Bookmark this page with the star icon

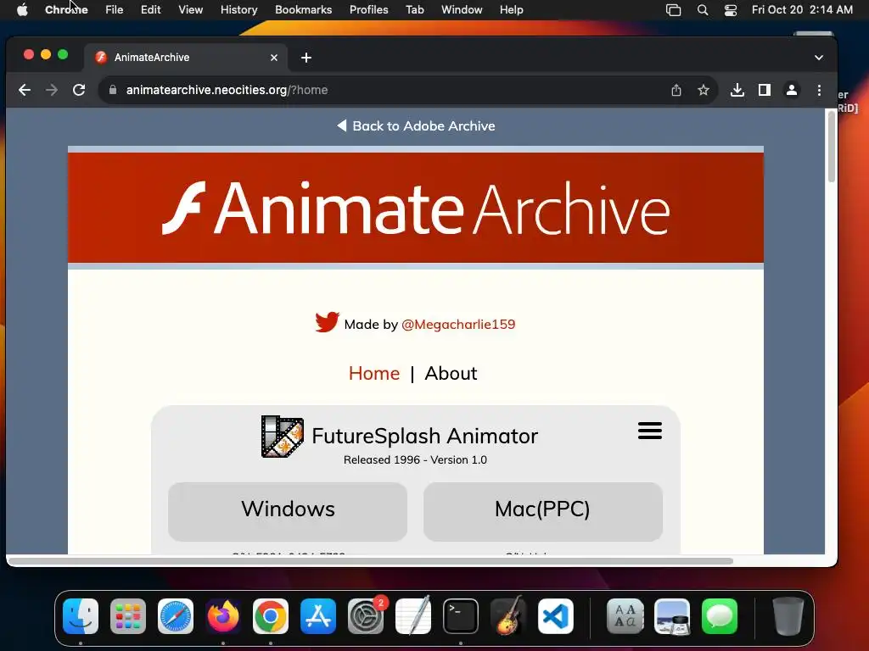tap(704, 90)
